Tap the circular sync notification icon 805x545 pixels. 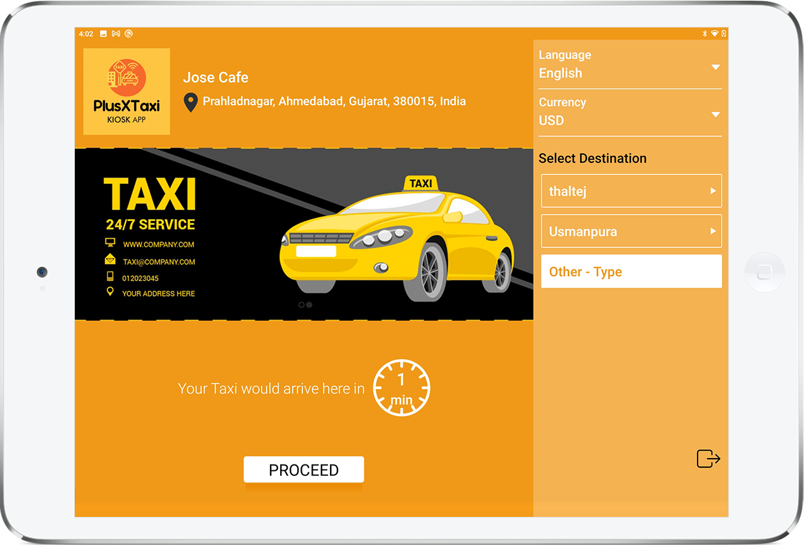[x=129, y=34]
